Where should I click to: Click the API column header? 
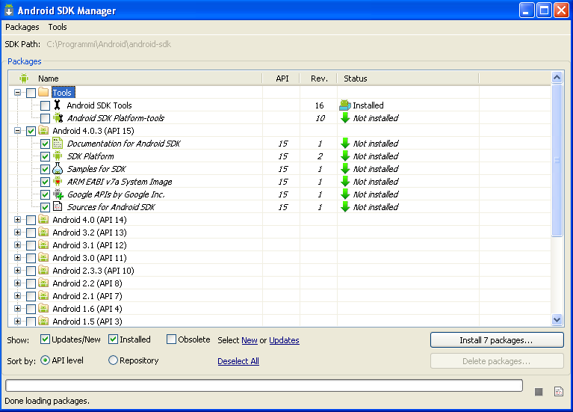coord(282,79)
